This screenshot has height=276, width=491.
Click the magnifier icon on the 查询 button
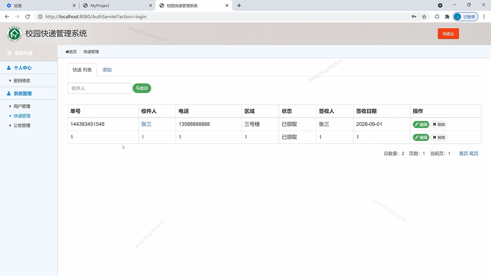[138, 88]
